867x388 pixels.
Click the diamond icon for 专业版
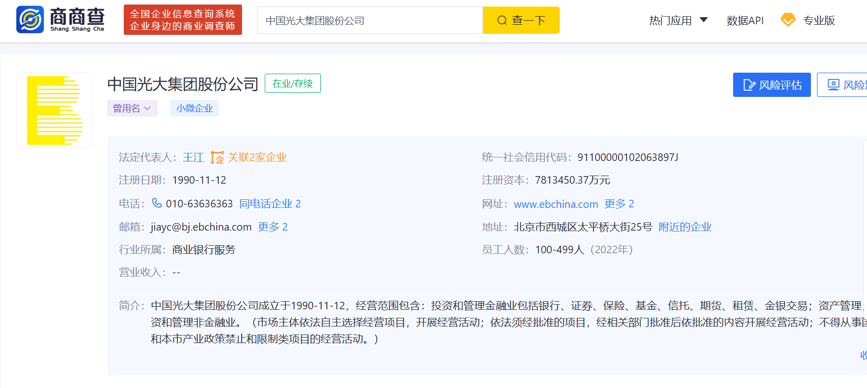788,20
